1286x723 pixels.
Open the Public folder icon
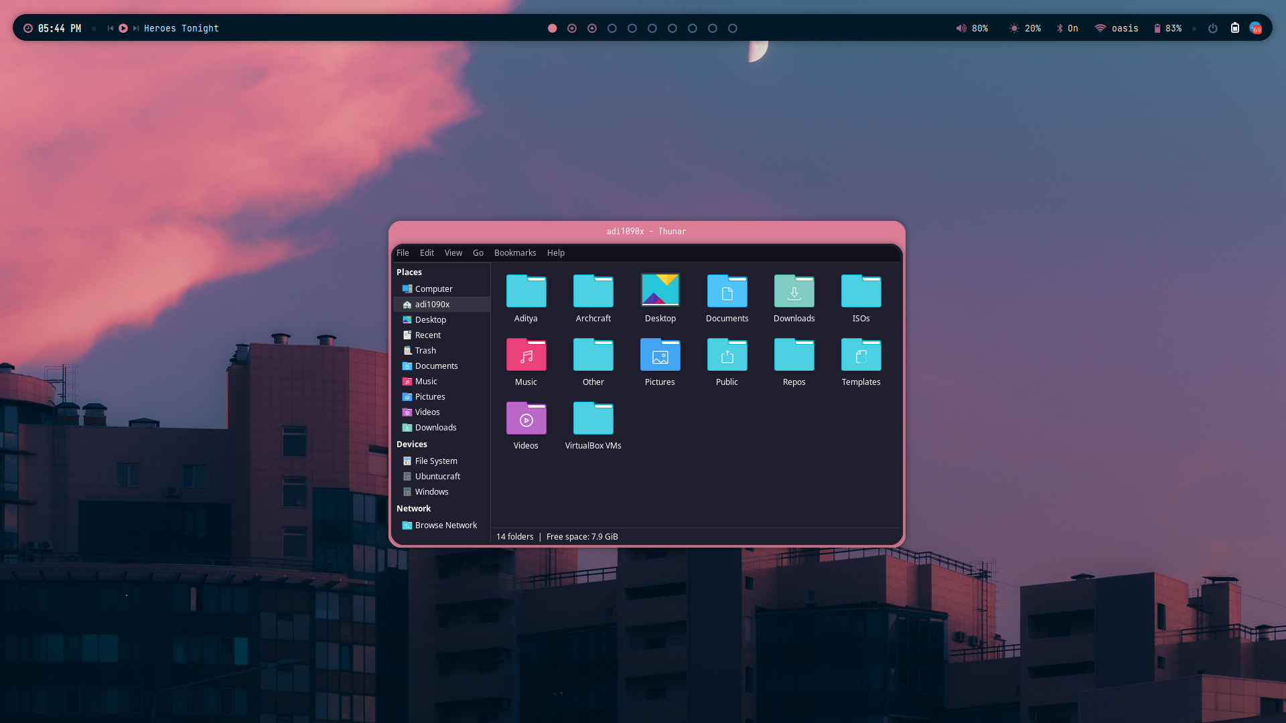727,355
